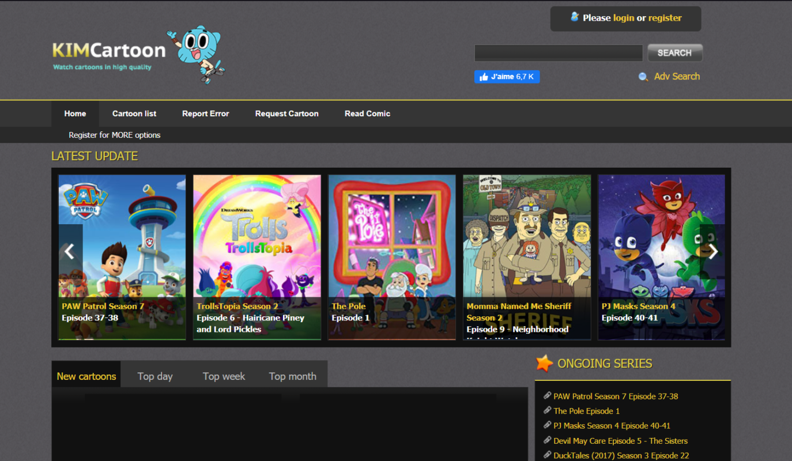Open The Pole Episode 1 thumbnail
792x461 pixels.
pos(392,257)
